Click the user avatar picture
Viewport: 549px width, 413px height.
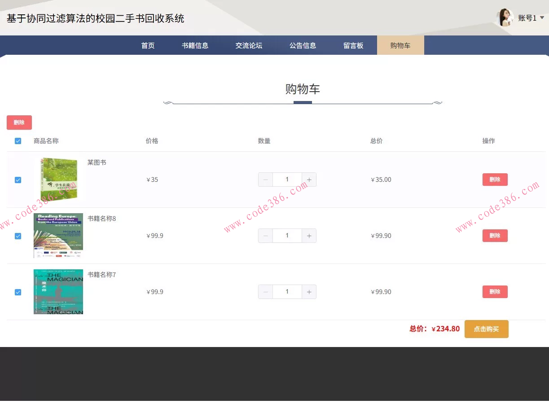[x=505, y=18]
